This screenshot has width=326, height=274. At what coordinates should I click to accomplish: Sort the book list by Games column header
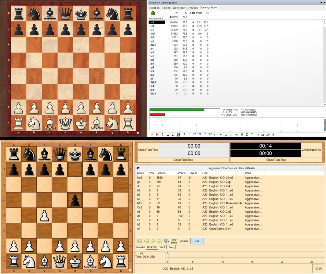161,173
